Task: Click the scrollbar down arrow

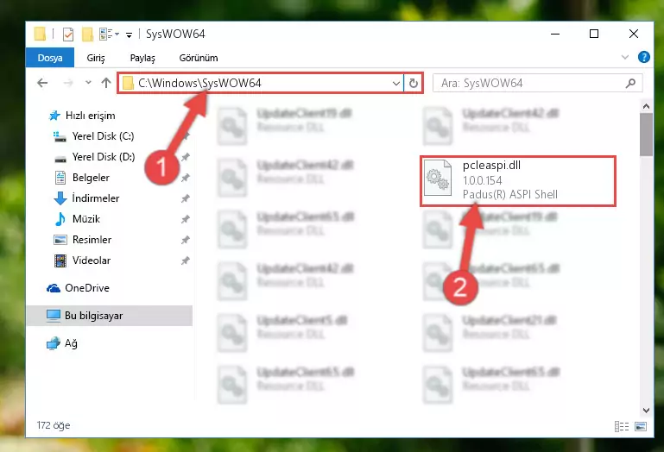Action: pos(646,410)
